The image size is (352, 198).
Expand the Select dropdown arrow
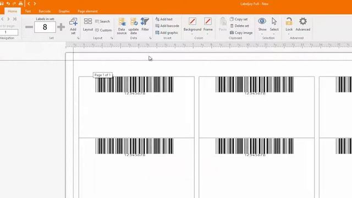[274, 34]
